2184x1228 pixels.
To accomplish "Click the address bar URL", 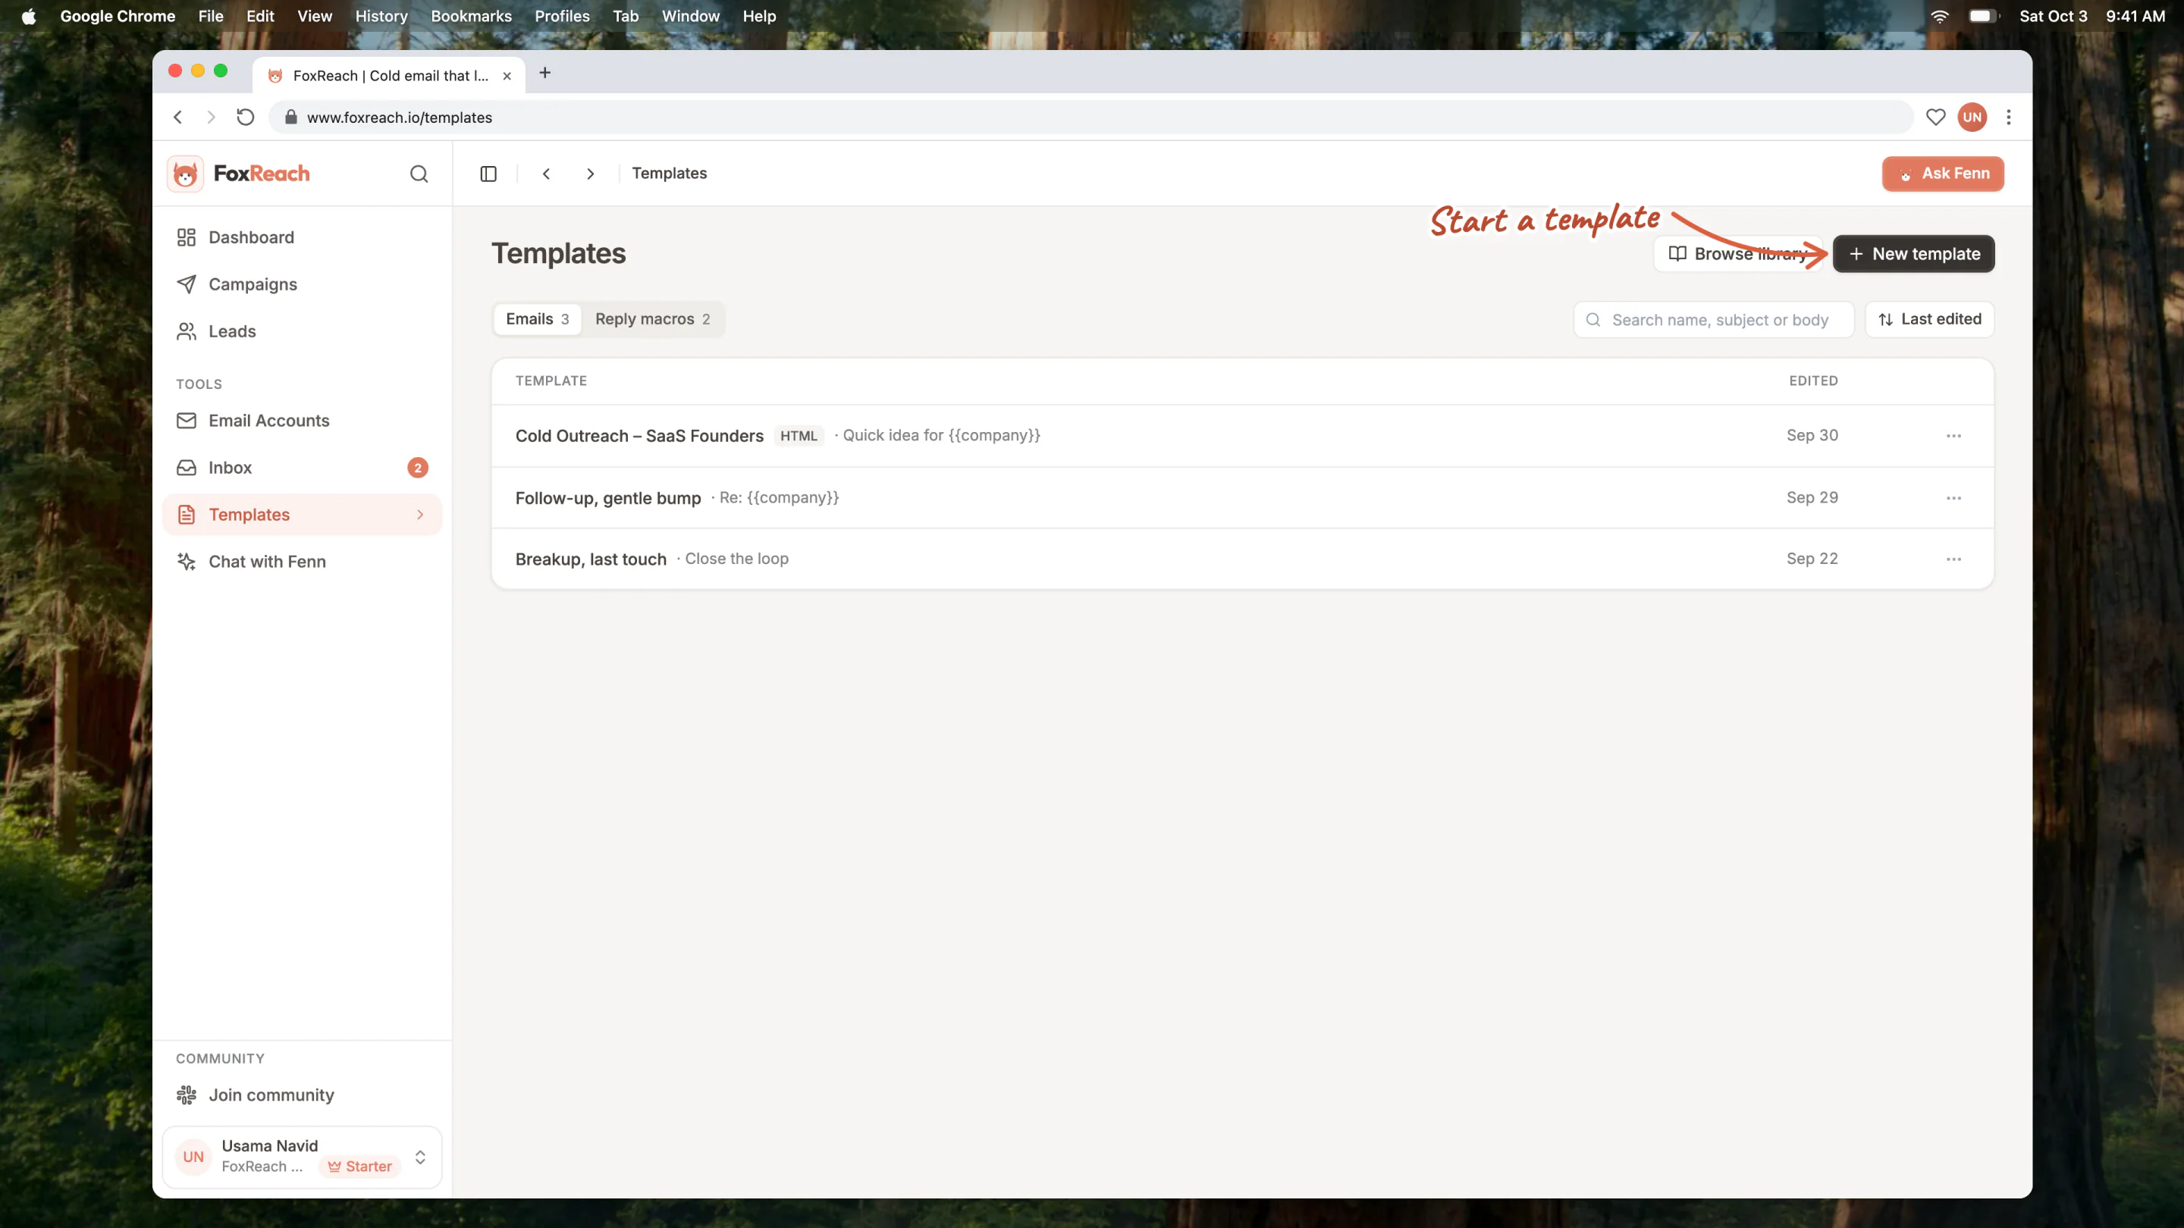I will (x=400, y=117).
